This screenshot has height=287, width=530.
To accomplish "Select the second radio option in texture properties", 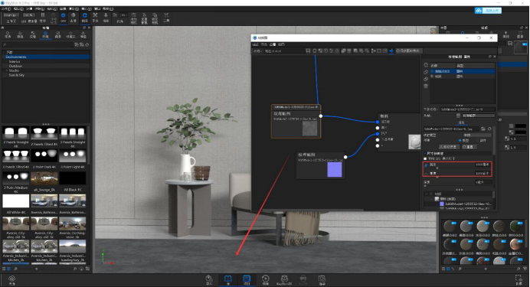I will click(477, 141).
